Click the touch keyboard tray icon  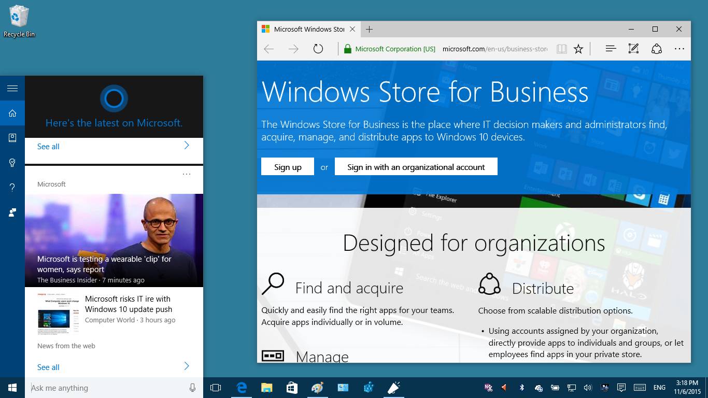(640, 388)
